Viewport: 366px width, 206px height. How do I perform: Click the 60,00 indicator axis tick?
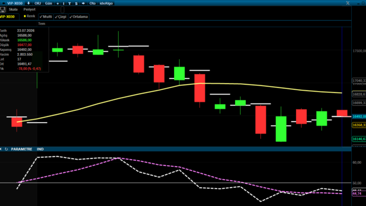357,163
